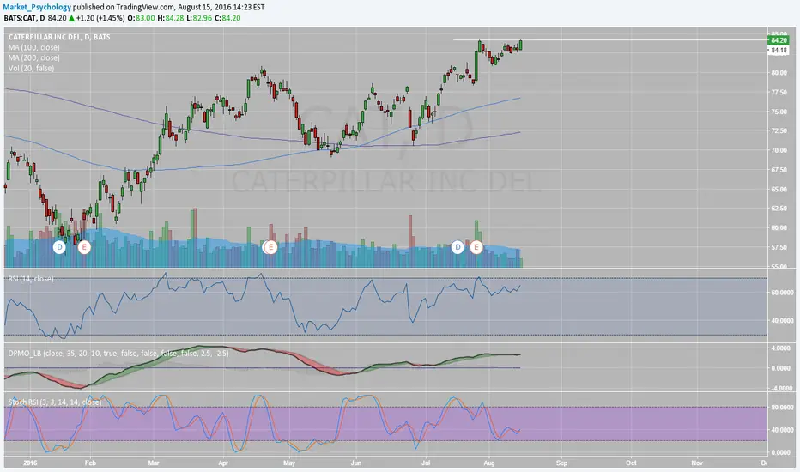Click the 60.0000 RSI axis label

[x=782, y=293]
